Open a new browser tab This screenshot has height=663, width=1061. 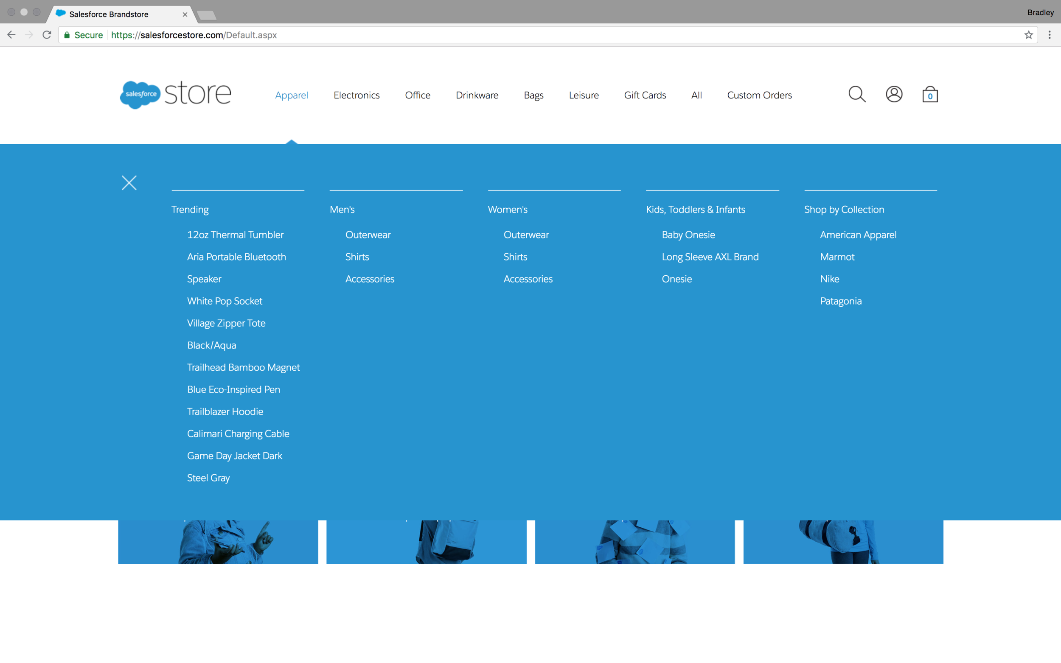(206, 15)
